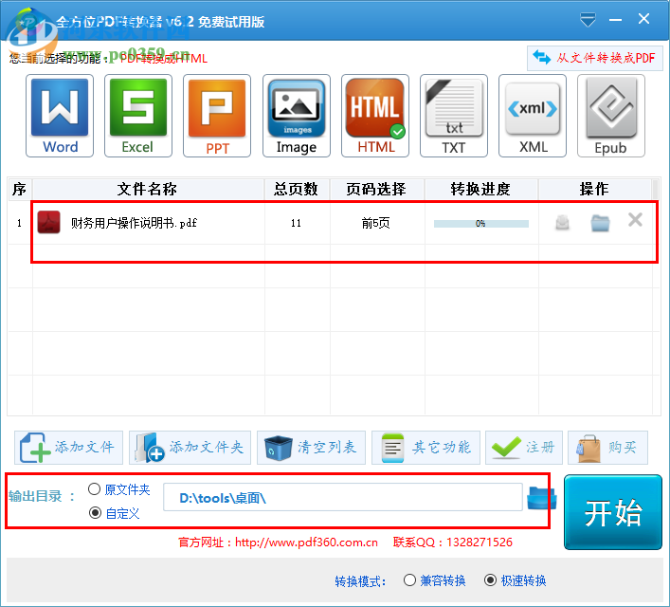Click the PDF file icon in row 1
The image size is (670, 607).
coord(48,222)
